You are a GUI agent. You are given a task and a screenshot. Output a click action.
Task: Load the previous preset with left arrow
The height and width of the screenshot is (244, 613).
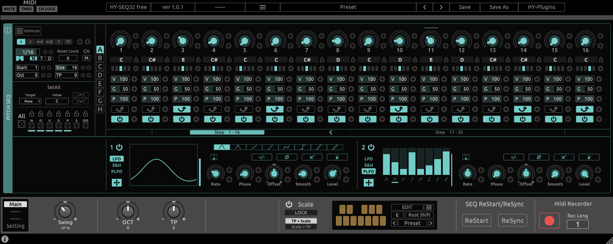(424, 7)
